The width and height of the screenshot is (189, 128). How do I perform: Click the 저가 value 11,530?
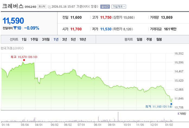(106, 29)
